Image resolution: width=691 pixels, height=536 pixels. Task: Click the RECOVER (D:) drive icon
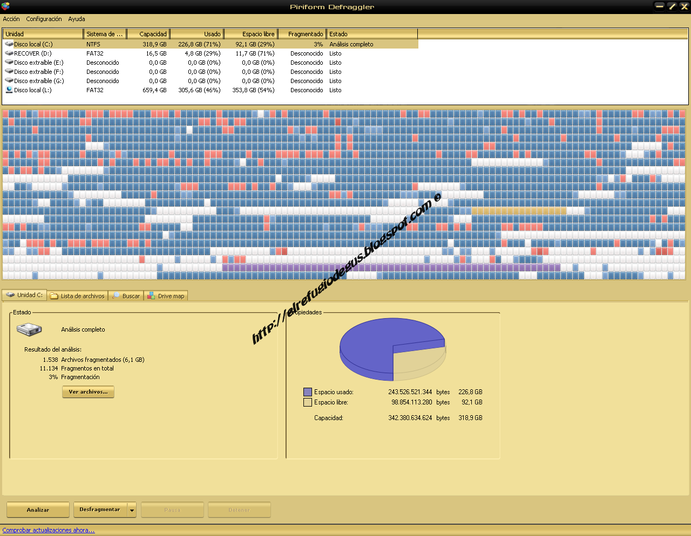(9, 53)
